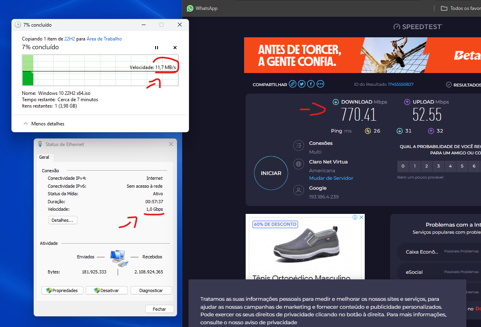Rate recommendation likelihood 1
Image resolution: width=481 pixels, height=327 pixels.
click(415, 166)
